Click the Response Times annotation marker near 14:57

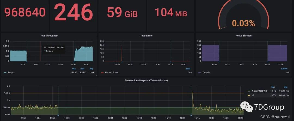click(x=58, y=115)
